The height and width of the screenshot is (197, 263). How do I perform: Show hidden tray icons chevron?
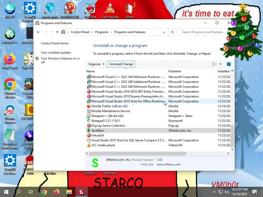(214, 192)
